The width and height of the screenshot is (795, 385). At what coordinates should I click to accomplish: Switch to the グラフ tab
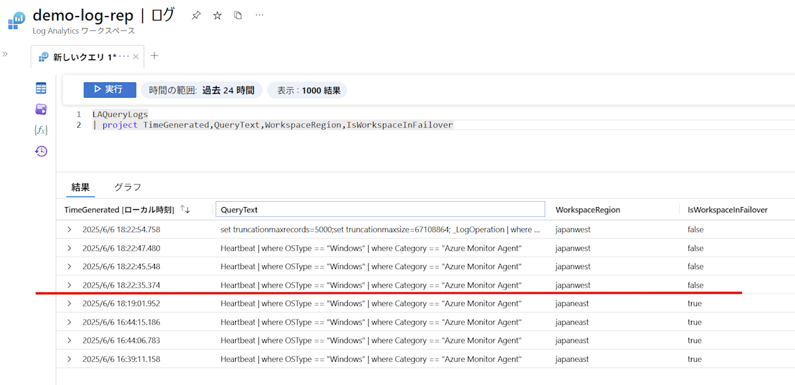coord(127,187)
